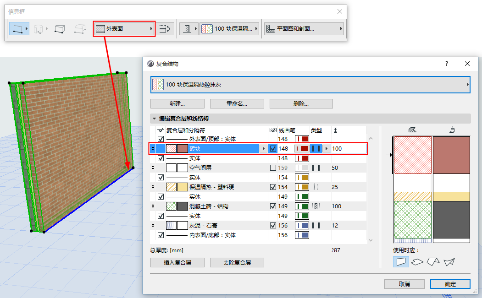Select 'use with' Shell icon
This screenshot has width=482, height=298.
(x=449, y=262)
